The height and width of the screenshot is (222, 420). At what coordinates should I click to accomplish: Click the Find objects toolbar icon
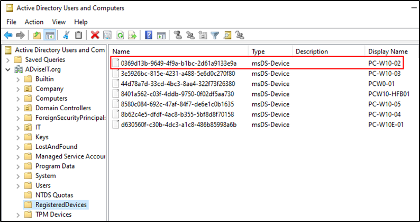pos(227,35)
